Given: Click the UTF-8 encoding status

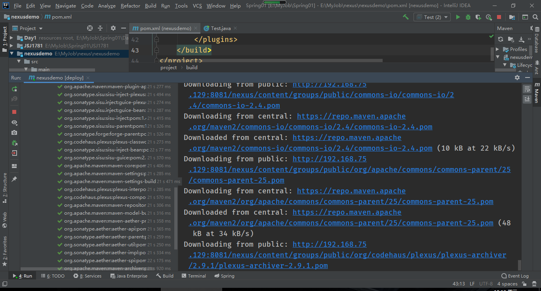Looking at the screenshot, I should 486,284.
